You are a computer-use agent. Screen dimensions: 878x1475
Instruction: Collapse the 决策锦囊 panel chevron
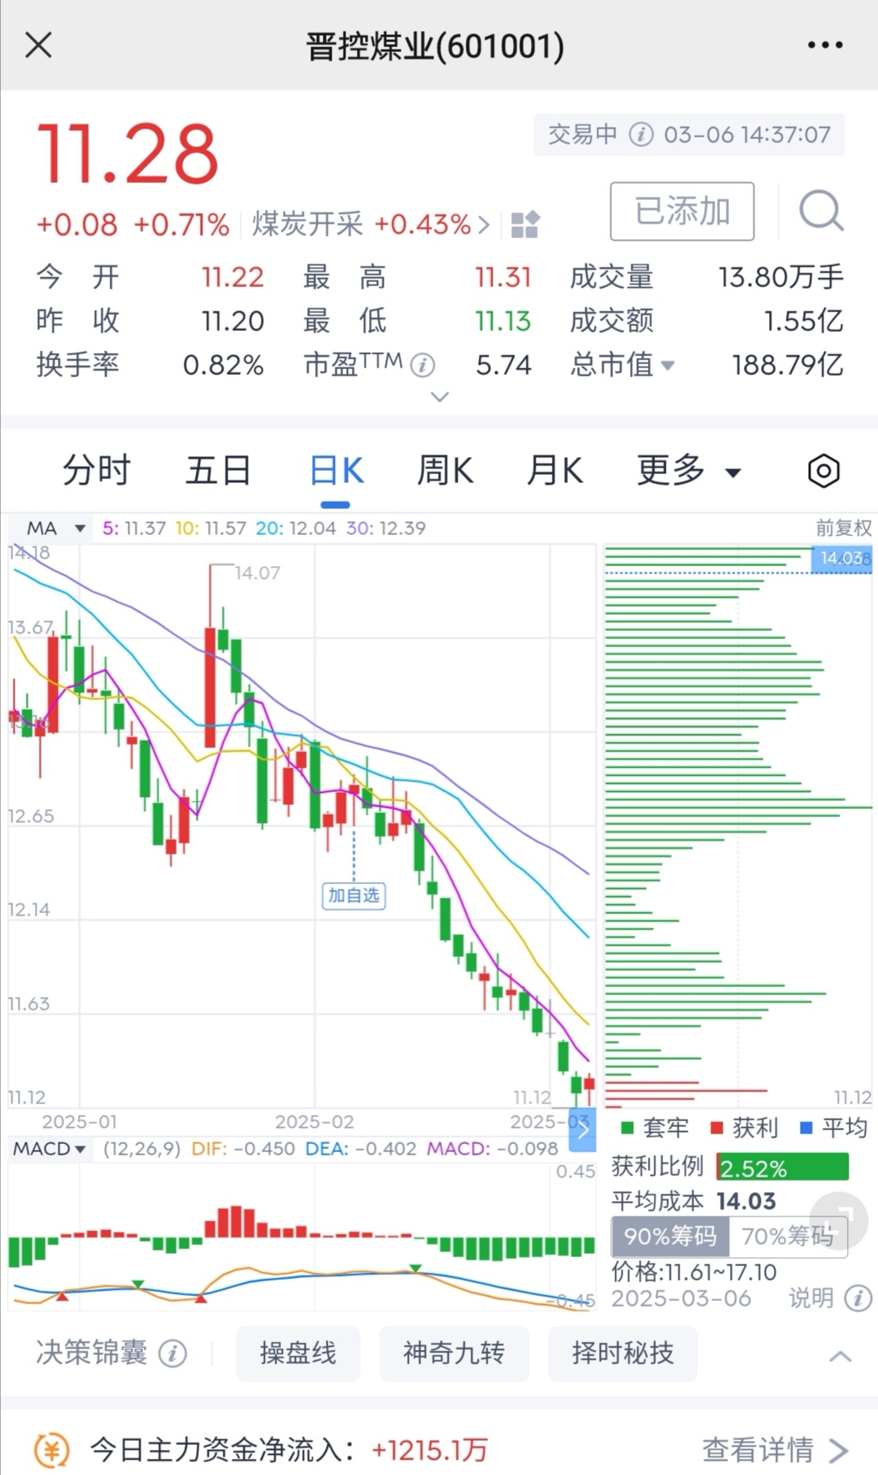coord(840,1355)
